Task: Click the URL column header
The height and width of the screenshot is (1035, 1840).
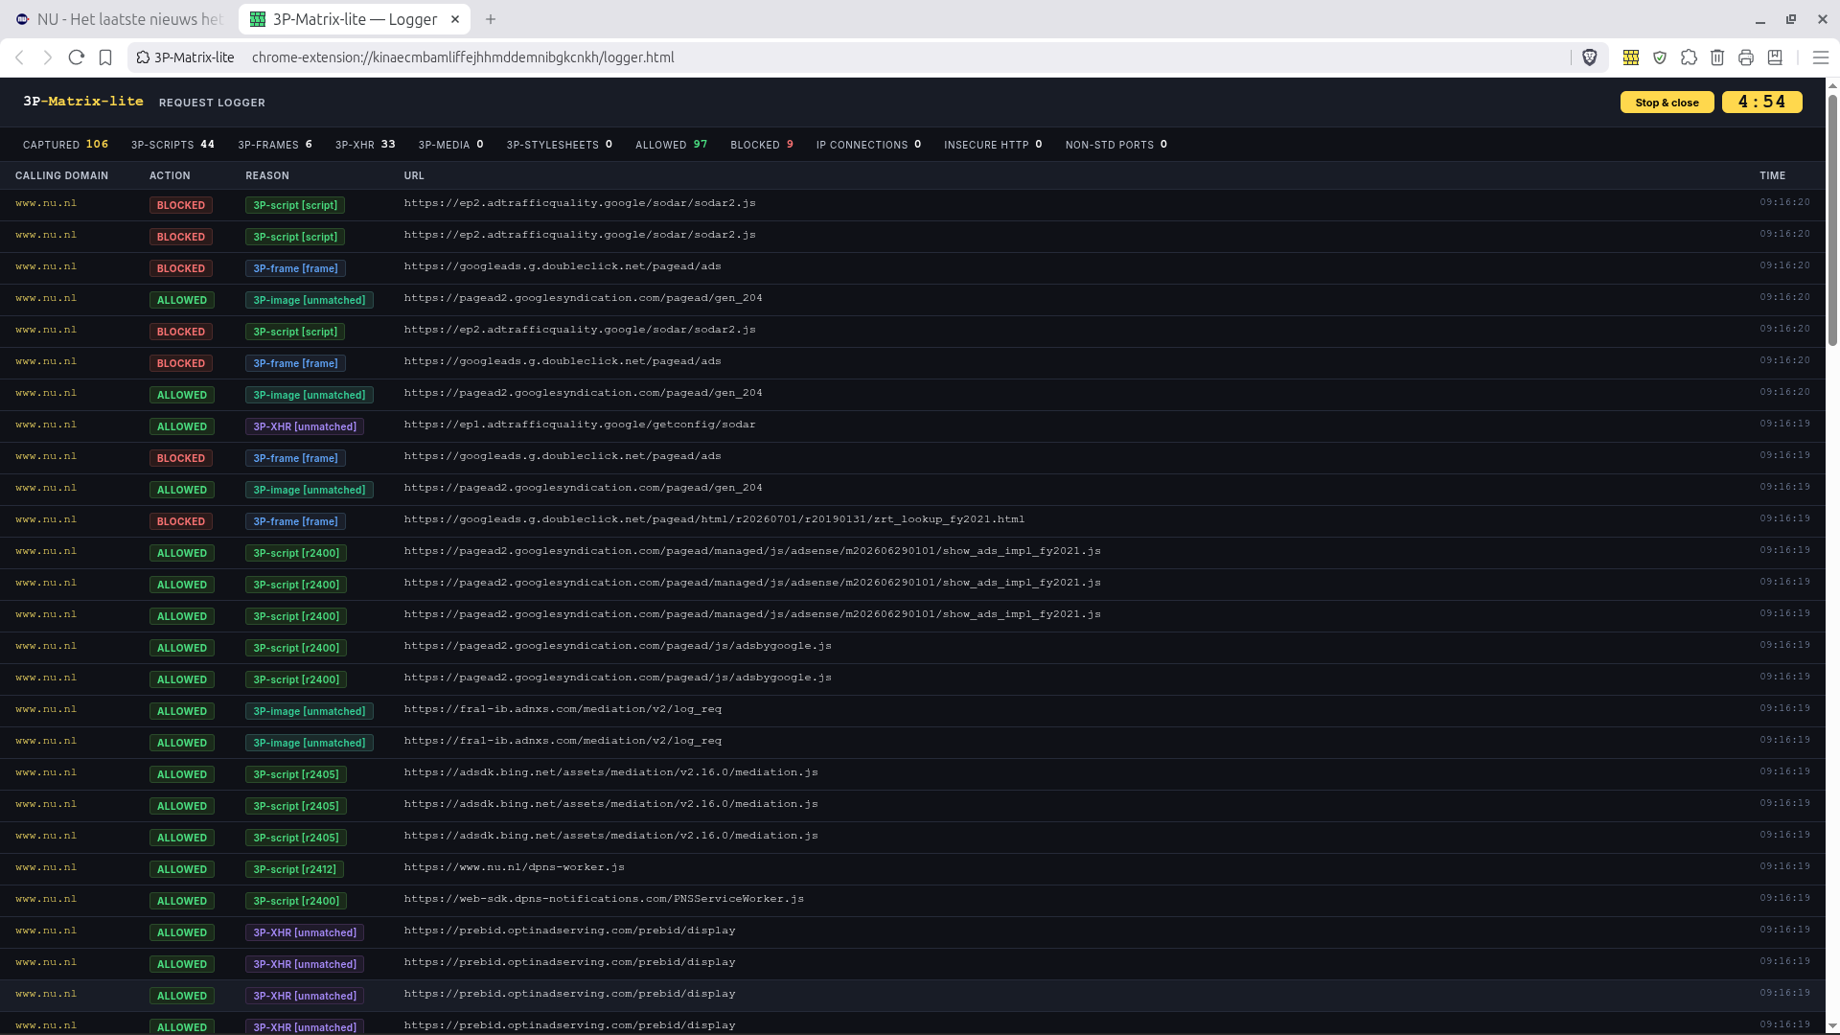Action: click(414, 175)
